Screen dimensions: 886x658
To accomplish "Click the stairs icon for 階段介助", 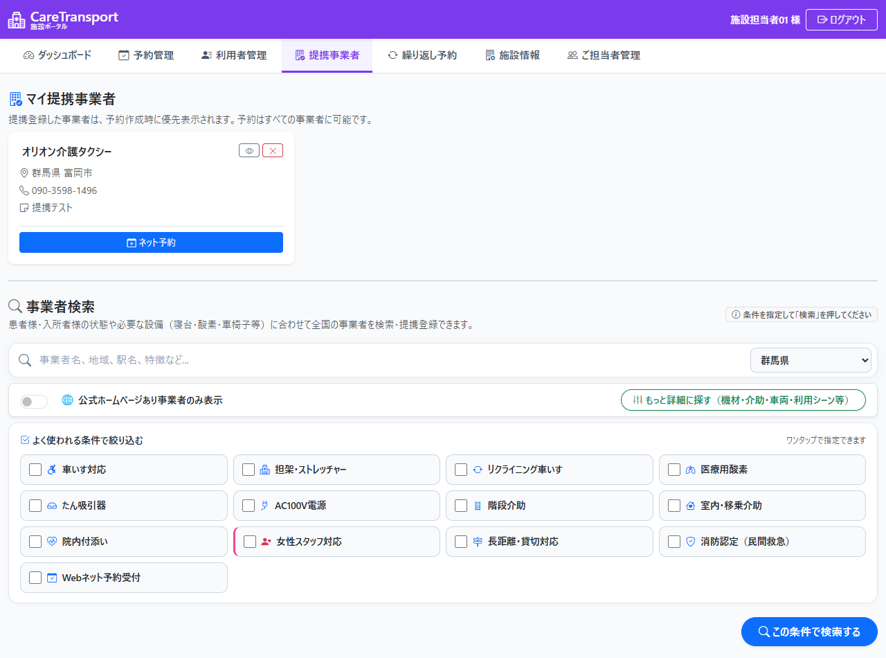I will pos(477,506).
